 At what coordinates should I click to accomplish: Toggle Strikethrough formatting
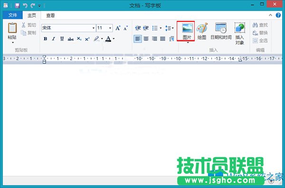point(70,38)
